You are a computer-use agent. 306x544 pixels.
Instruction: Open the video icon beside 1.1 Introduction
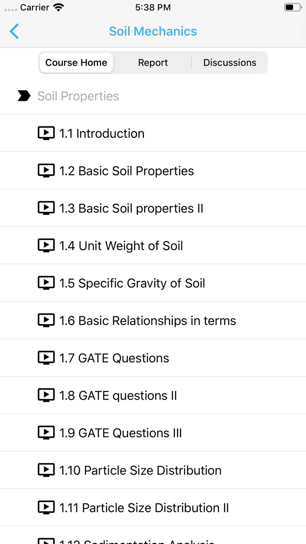coord(46,133)
